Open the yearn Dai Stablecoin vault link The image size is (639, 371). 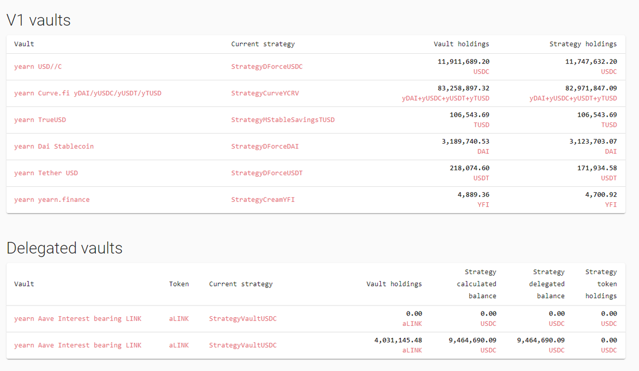point(54,146)
